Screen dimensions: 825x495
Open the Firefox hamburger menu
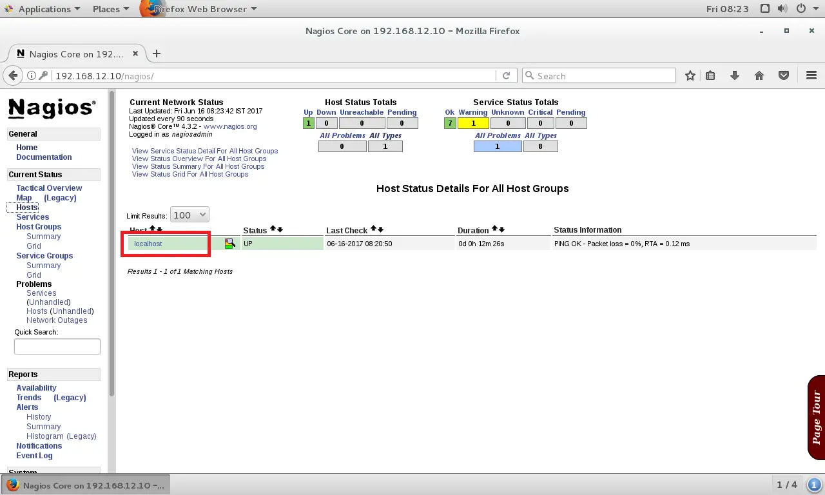(x=811, y=75)
